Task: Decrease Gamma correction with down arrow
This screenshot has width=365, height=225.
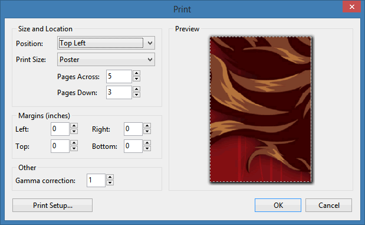Action: click(x=110, y=183)
